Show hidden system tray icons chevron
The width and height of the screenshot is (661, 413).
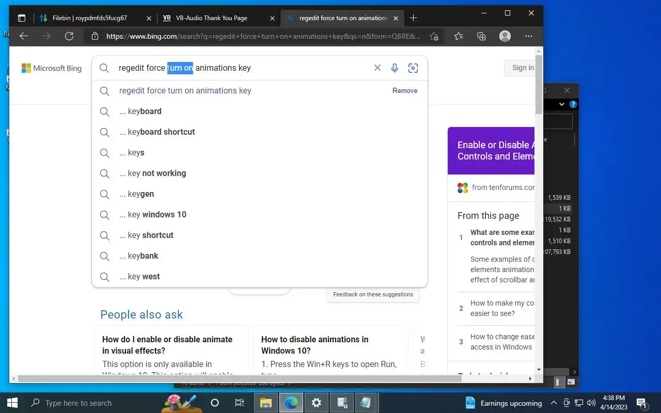pyautogui.click(x=554, y=403)
